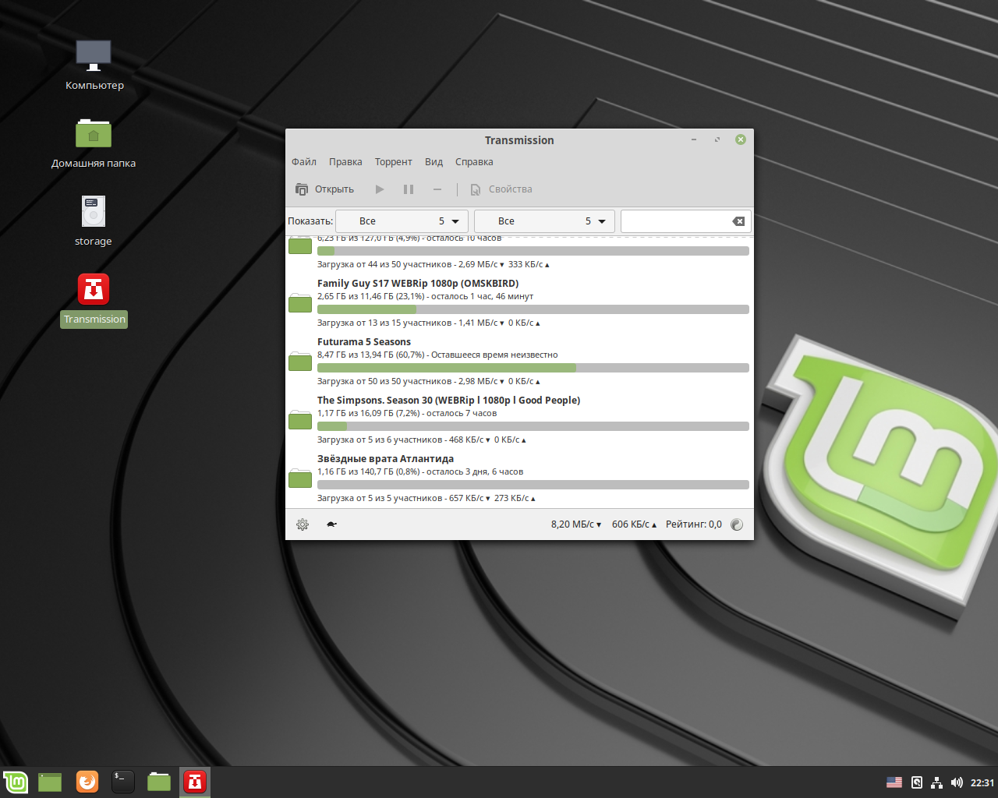The width and height of the screenshot is (998, 798).
Task: Click total download speed 8,20 МБ/с
Action: (576, 524)
